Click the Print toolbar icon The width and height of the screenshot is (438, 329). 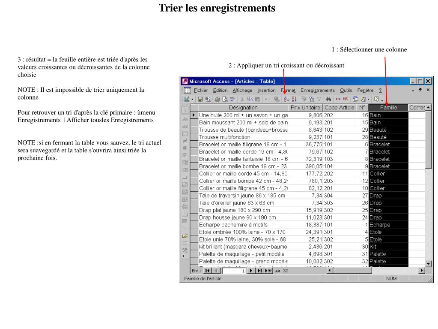click(x=218, y=99)
